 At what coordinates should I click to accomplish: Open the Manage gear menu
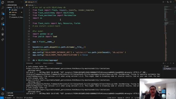click(x=2, y=94)
